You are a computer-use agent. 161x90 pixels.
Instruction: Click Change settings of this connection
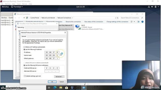click(x=117, y=22)
